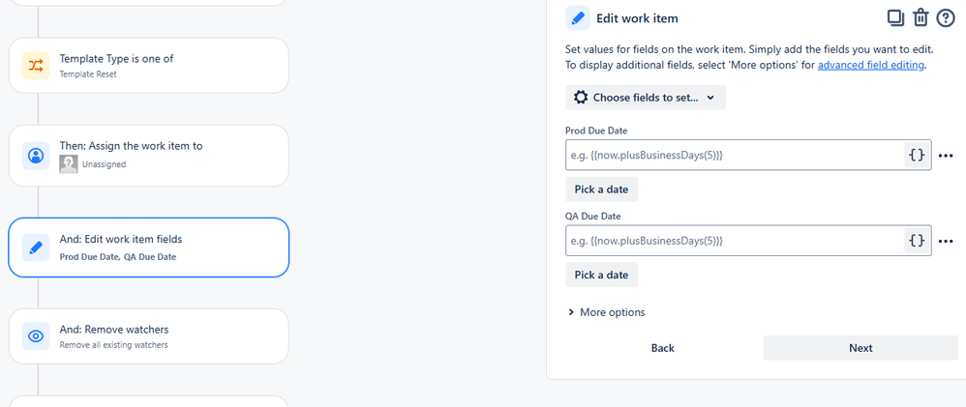Click the Unassigned label text
This screenshot has height=407, width=966.
pyautogui.click(x=105, y=164)
